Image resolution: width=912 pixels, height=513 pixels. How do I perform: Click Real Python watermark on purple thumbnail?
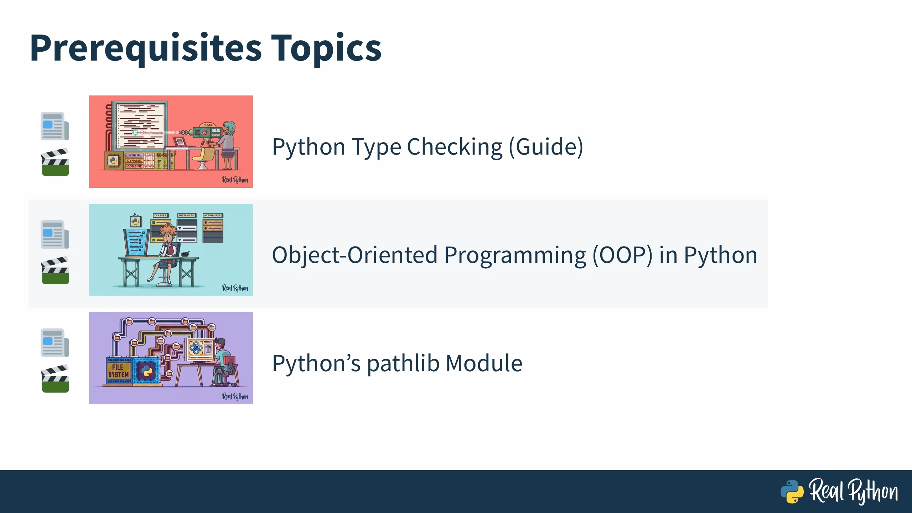[x=235, y=396]
